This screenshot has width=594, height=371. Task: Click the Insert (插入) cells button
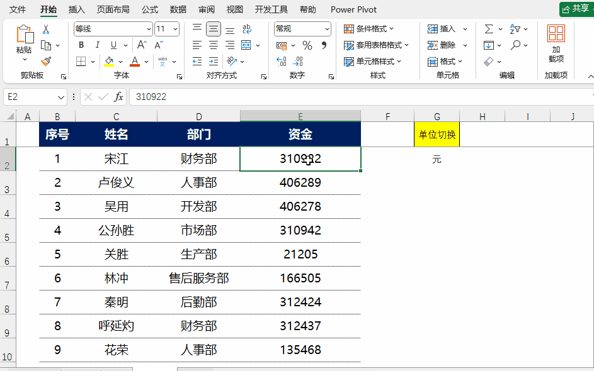pos(442,29)
